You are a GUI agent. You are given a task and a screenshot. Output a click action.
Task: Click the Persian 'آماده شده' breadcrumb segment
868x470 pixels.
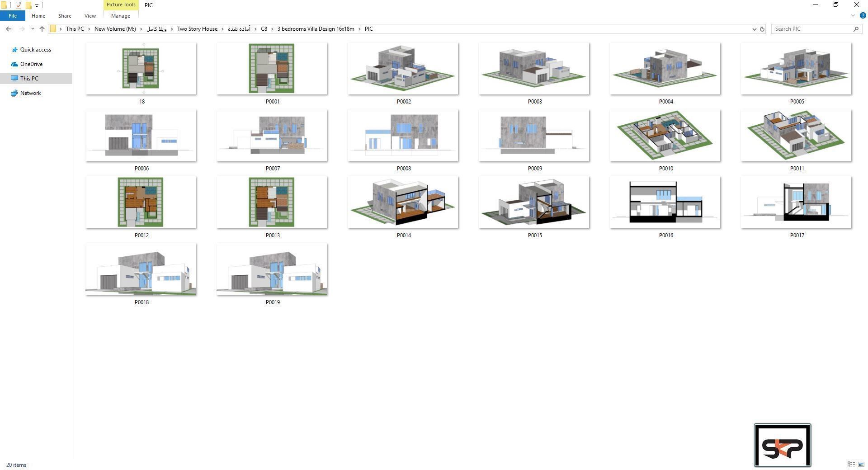239,29
